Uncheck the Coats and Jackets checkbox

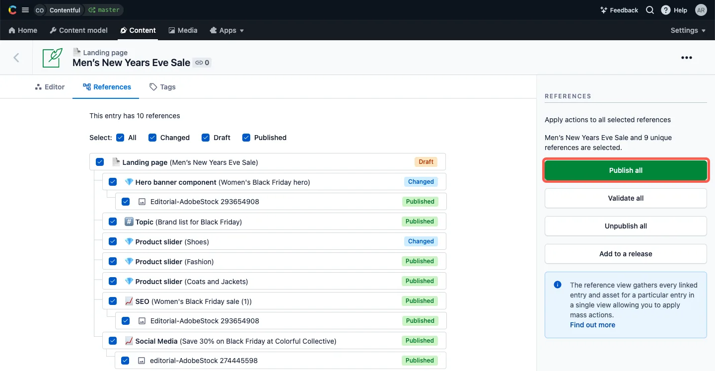point(113,281)
